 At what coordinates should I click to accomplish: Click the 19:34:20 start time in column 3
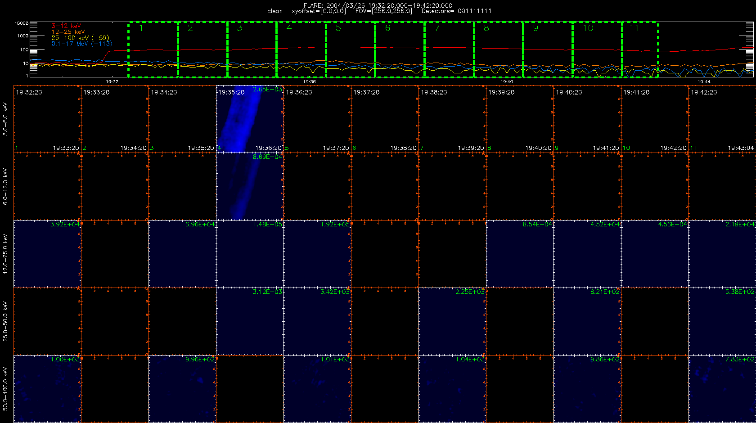[164, 92]
